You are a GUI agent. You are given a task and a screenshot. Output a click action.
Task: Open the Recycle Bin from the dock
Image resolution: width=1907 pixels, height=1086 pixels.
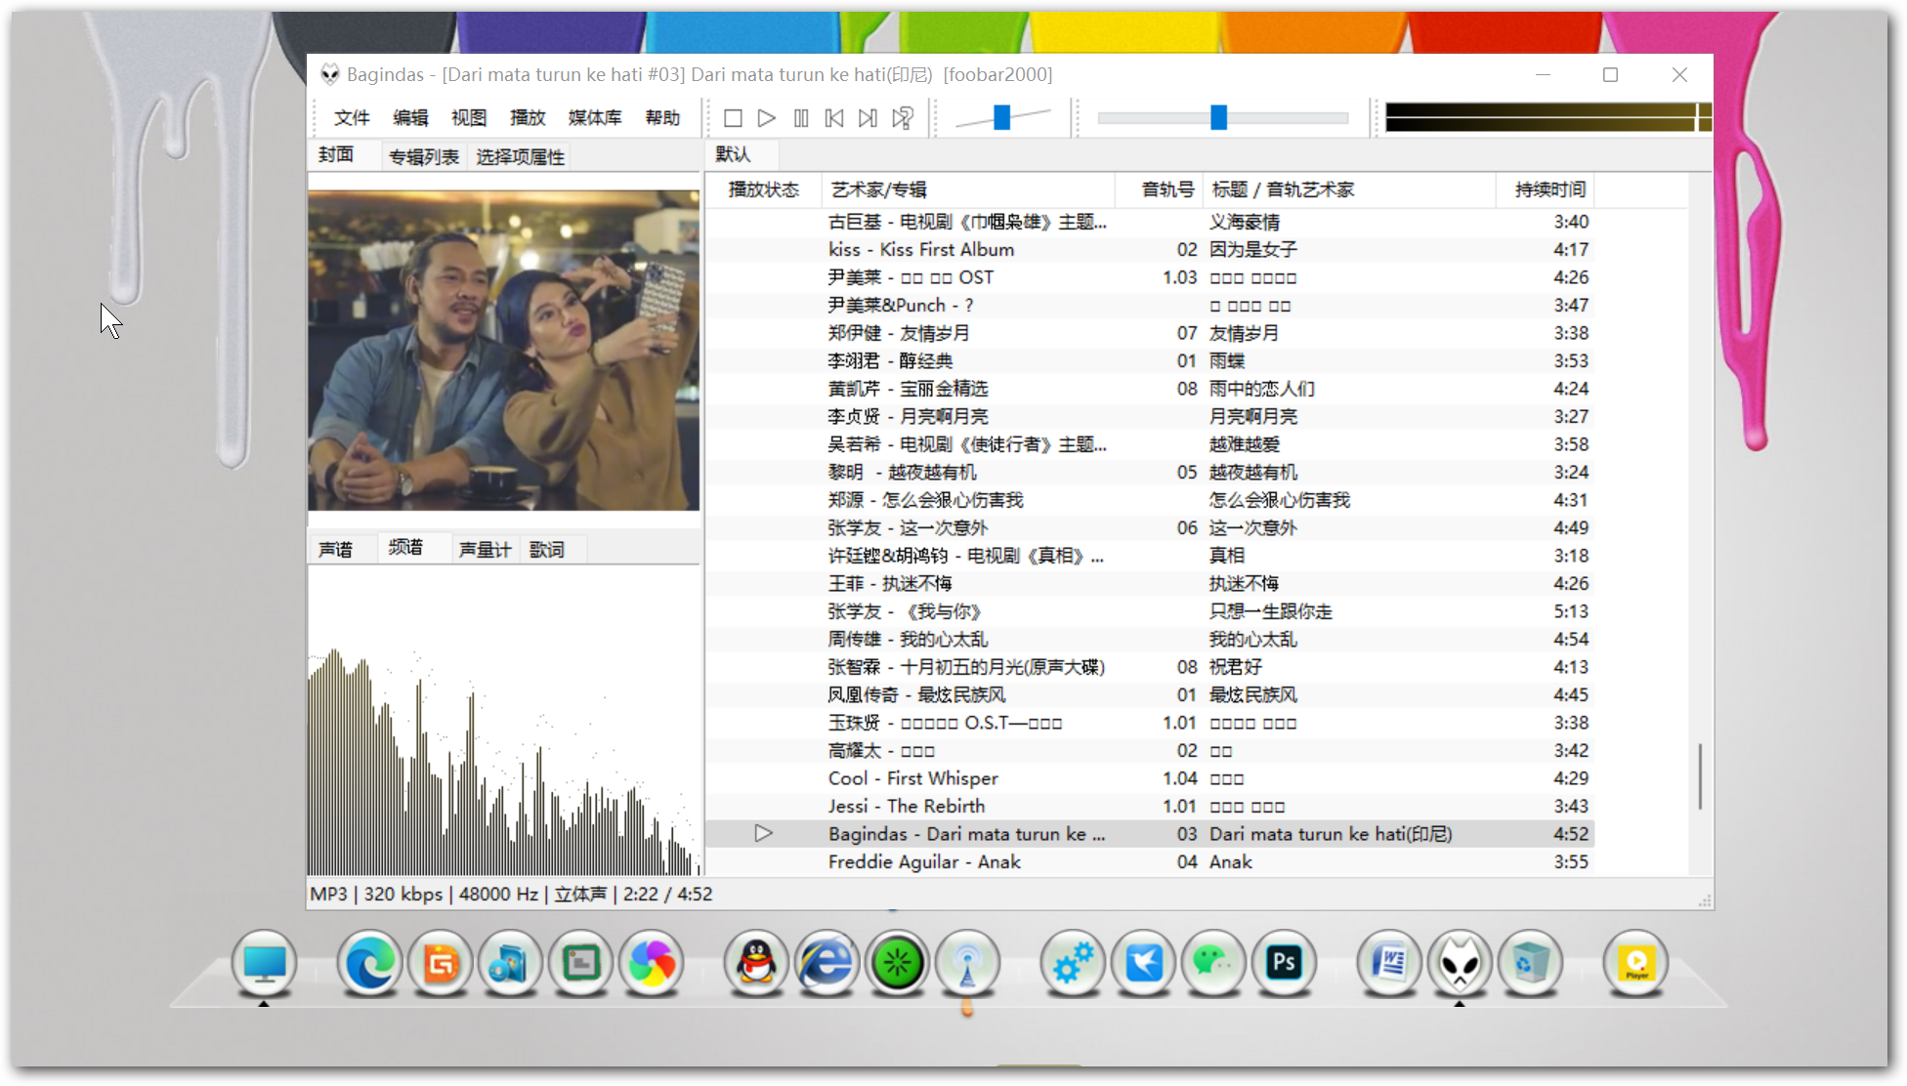[1530, 963]
